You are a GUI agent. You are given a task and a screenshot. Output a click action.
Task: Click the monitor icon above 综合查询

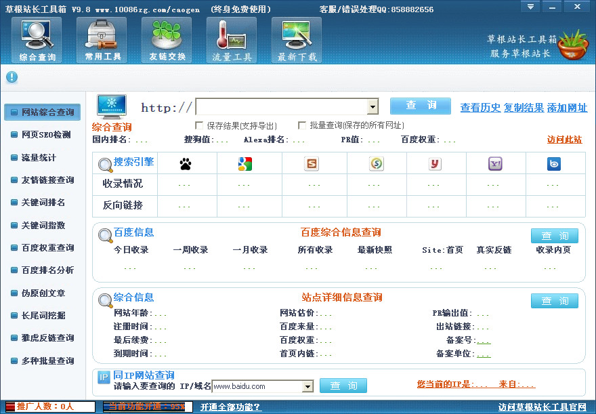111,107
